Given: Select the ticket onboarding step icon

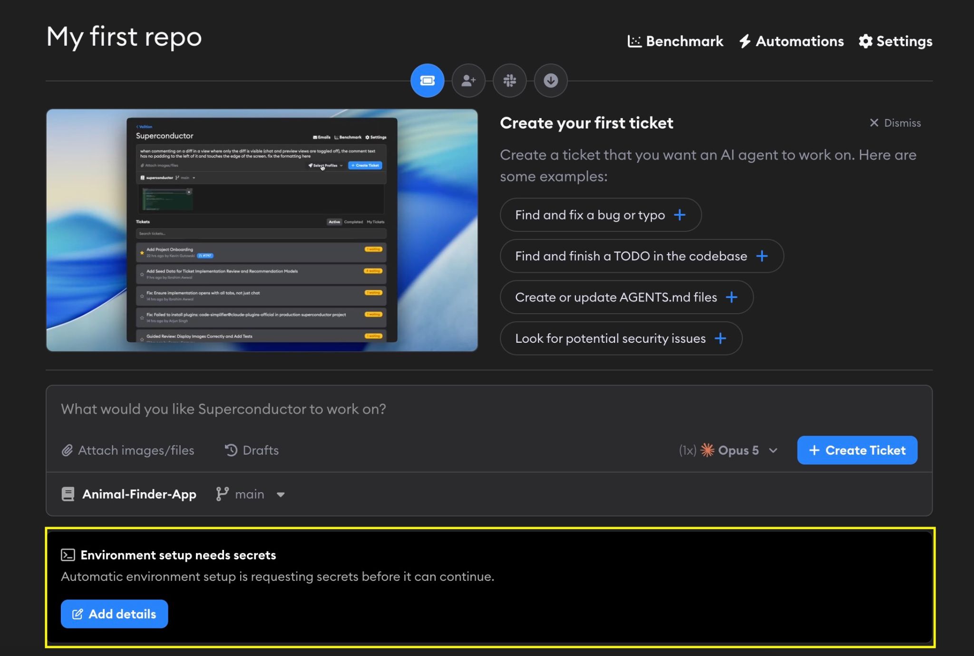Looking at the screenshot, I should pos(427,80).
